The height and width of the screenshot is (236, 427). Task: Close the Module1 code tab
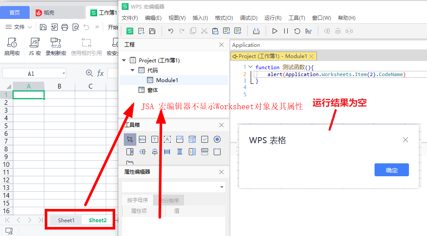coord(311,56)
